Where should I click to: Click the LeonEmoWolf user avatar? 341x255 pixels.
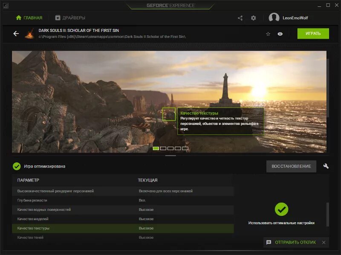pyautogui.click(x=274, y=18)
